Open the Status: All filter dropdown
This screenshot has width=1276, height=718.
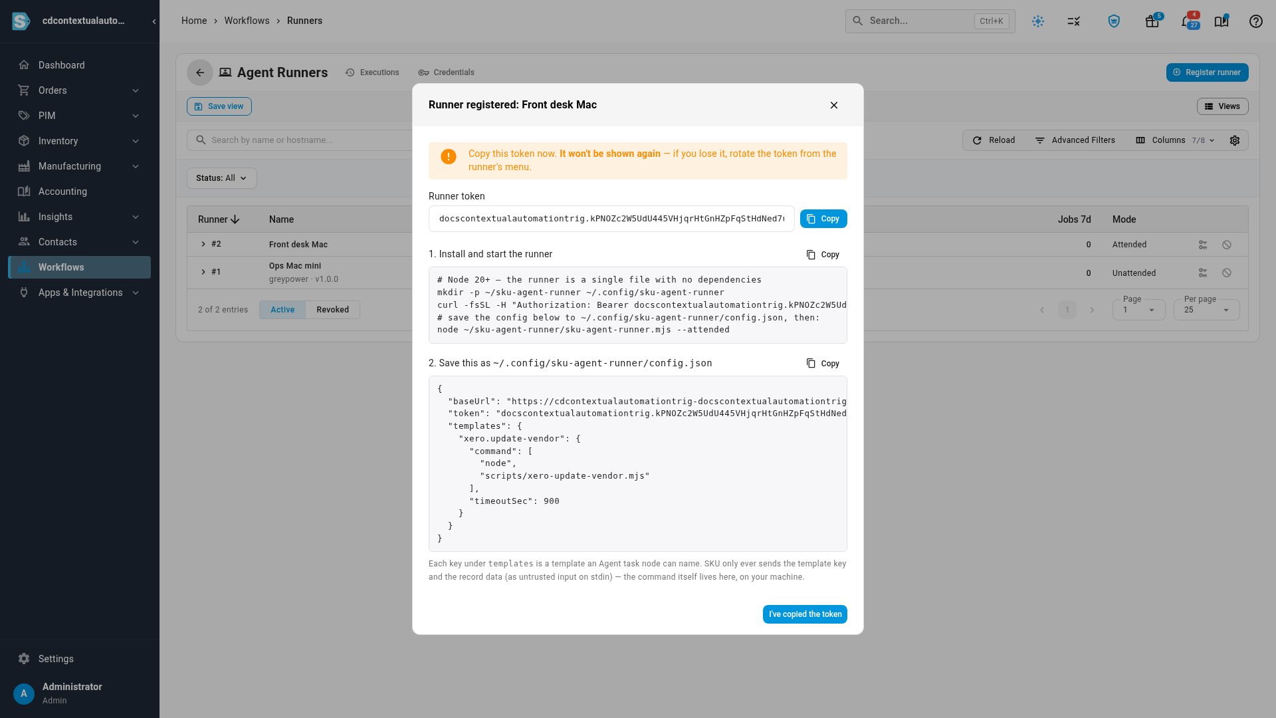click(221, 178)
